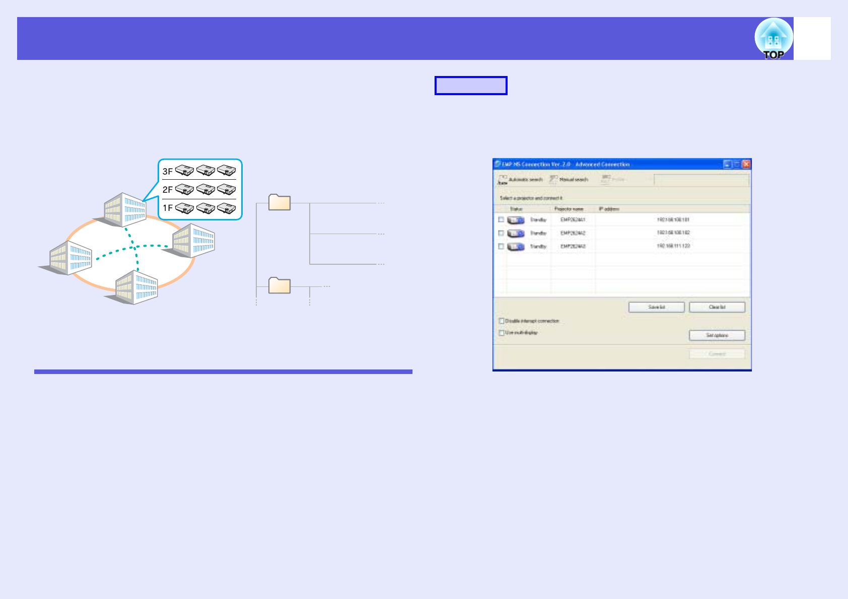Click the EMP NS Connection title bar icon
This screenshot has height=599, width=848.
tap(498, 164)
